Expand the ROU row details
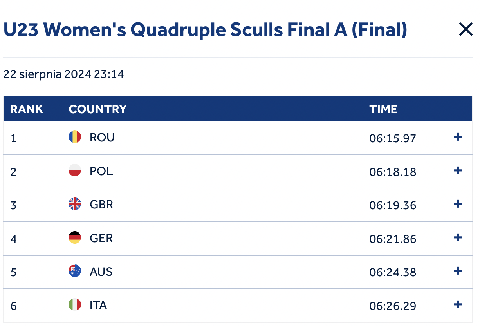This screenshot has width=480, height=326. tap(458, 137)
